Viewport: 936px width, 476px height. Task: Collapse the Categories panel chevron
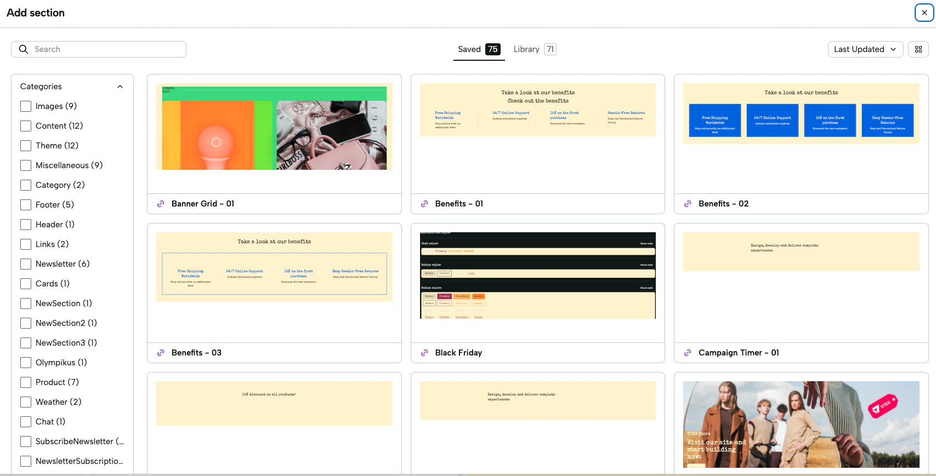[x=120, y=87]
